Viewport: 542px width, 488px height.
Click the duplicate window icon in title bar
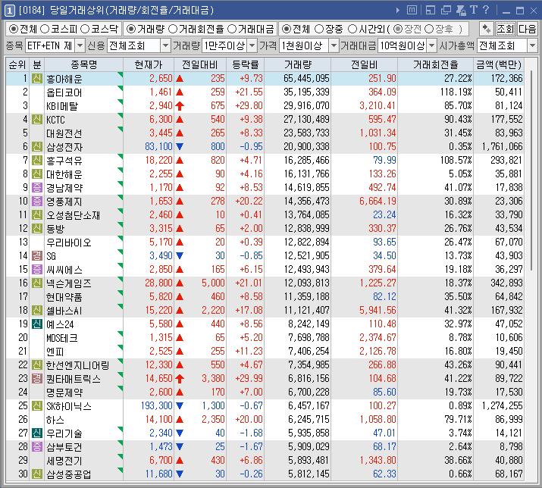point(446,11)
